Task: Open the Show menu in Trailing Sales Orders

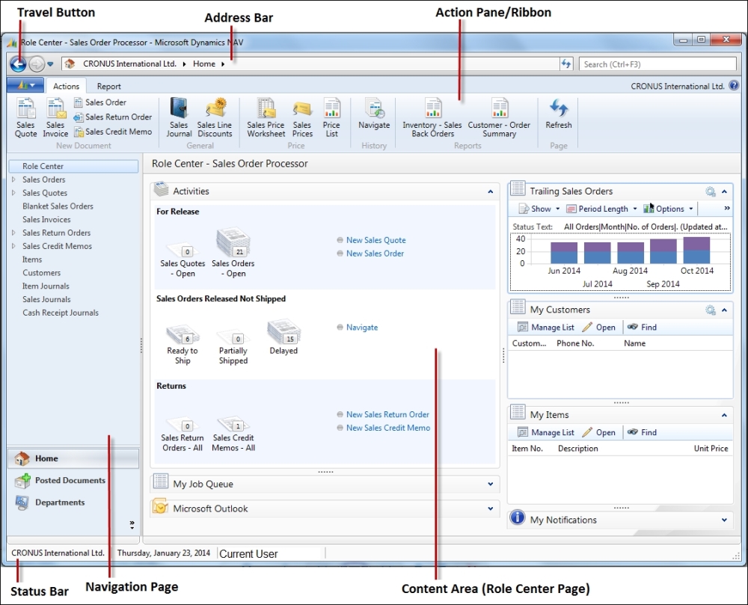Action: pos(539,209)
